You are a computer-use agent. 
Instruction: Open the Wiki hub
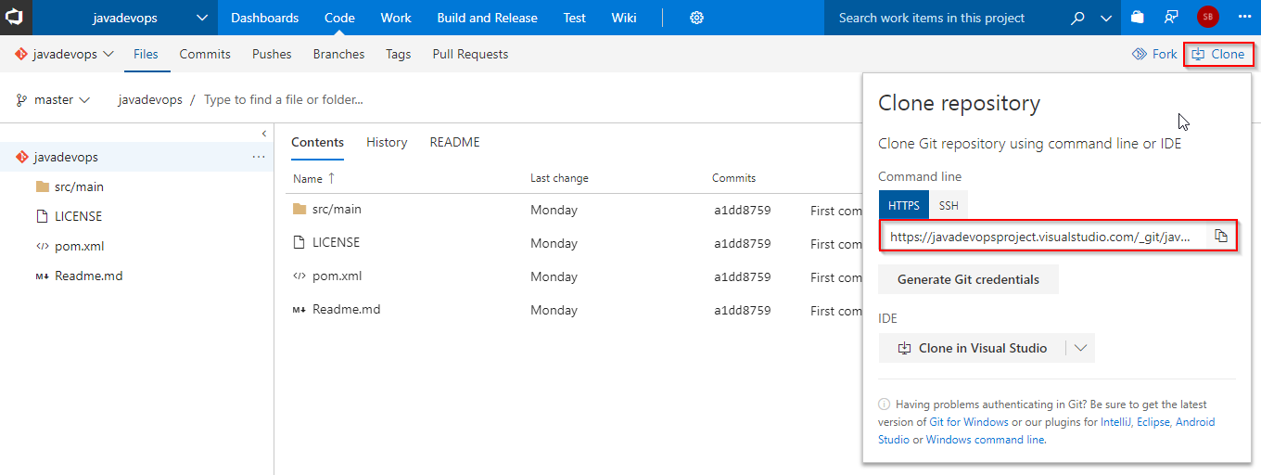pos(624,18)
